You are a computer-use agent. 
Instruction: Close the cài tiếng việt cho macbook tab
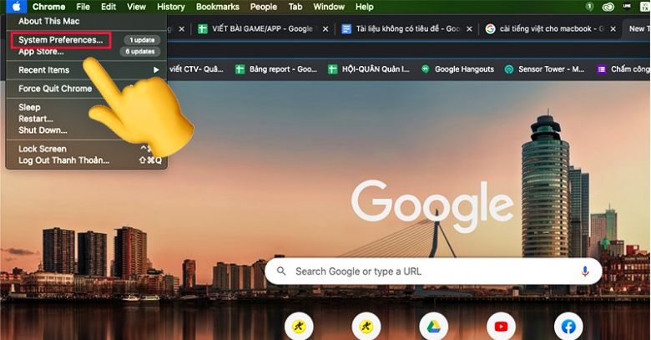(x=613, y=29)
